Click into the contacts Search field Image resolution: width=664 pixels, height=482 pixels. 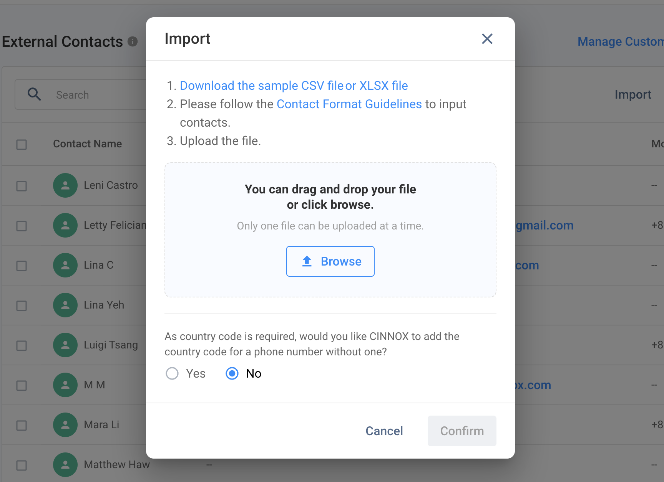(96, 95)
